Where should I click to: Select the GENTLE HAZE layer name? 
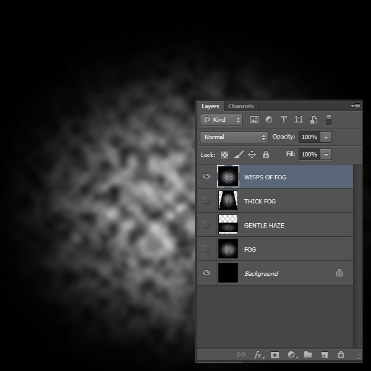tap(264, 226)
